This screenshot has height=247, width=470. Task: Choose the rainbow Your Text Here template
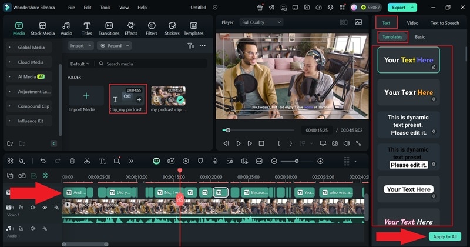408,60
